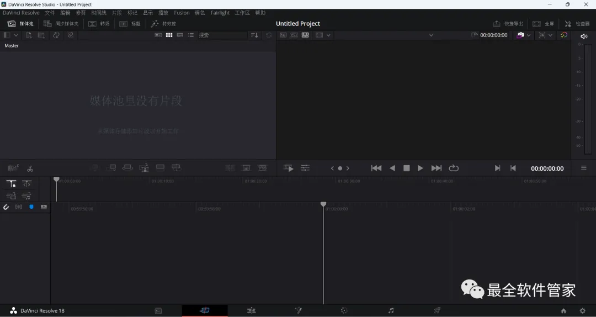596x317 pixels.
Task: Open the Fusion menu
Action: tap(182, 13)
